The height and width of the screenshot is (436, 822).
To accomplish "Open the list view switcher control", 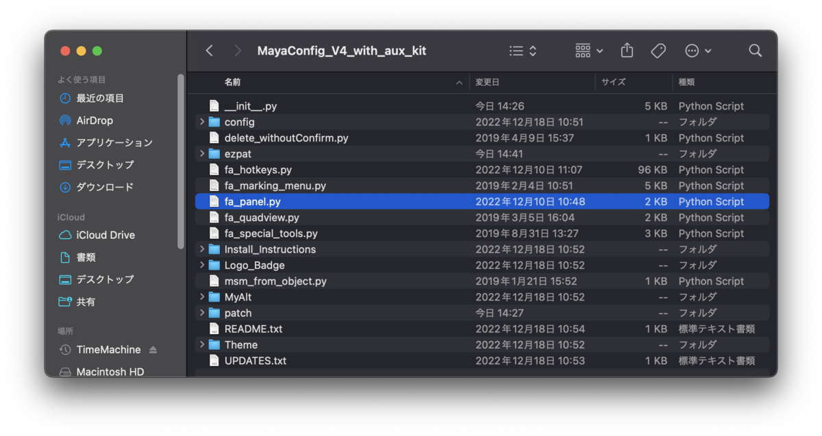I will (523, 51).
